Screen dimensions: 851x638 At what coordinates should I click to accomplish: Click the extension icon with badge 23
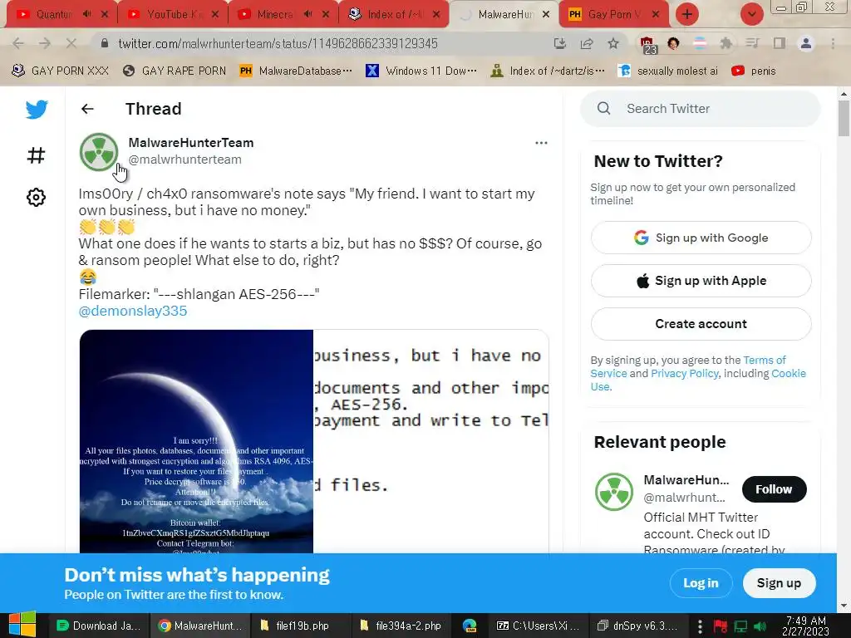pos(648,45)
